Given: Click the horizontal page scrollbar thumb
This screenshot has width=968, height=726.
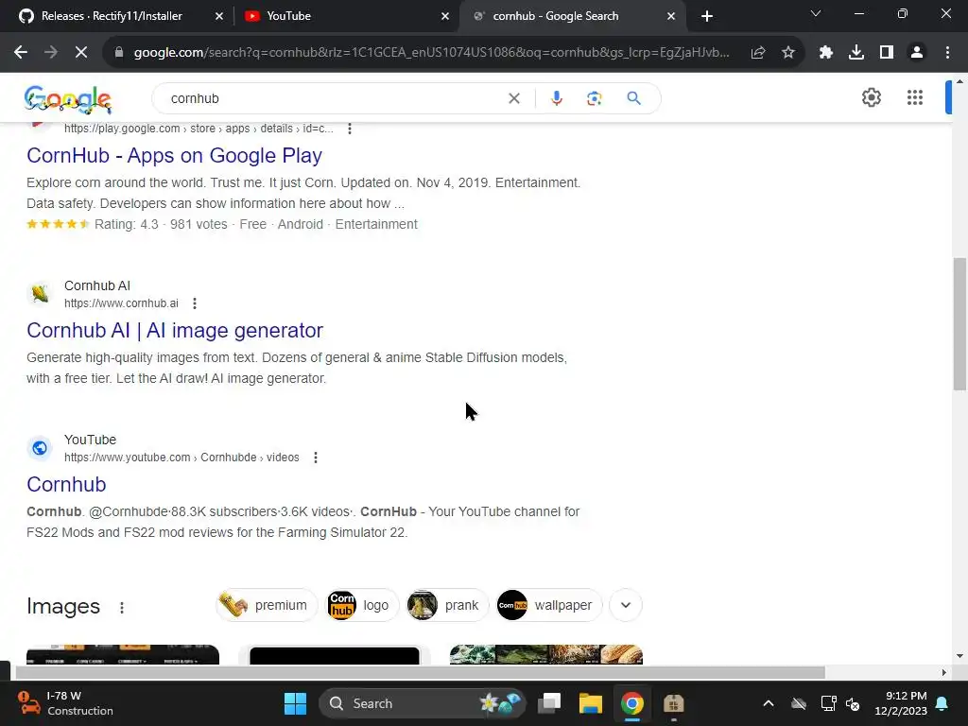Looking at the screenshot, I should [420, 672].
